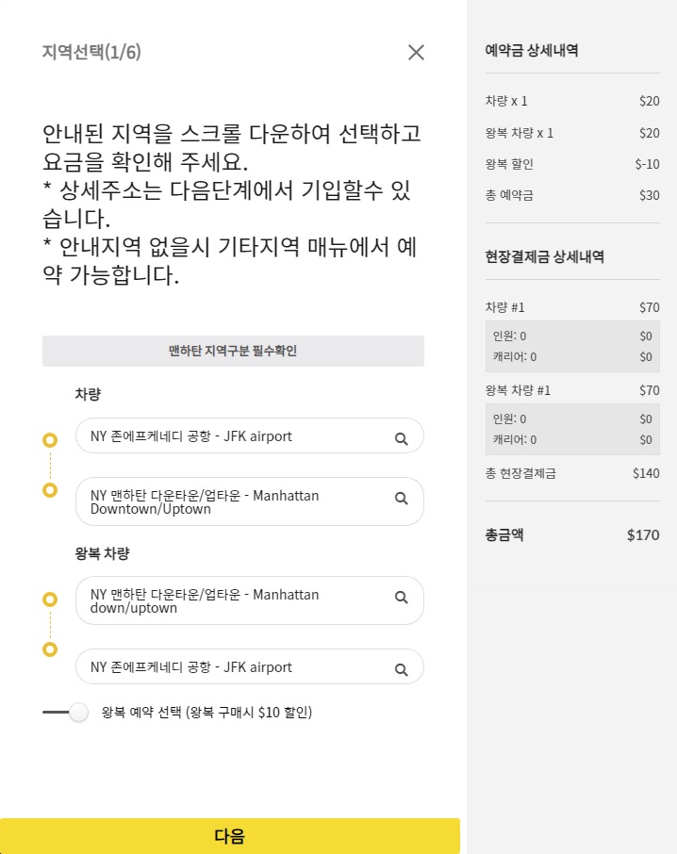Open the 차량 departure JFK airport selector
This screenshot has height=854, width=677.
(x=236, y=436)
